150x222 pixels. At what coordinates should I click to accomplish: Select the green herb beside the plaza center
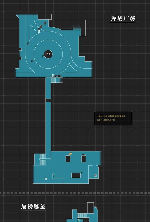tap(43, 56)
